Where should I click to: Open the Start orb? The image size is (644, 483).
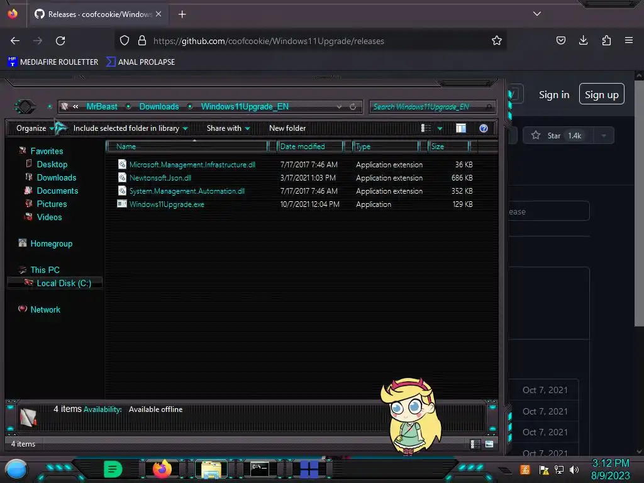click(16, 469)
